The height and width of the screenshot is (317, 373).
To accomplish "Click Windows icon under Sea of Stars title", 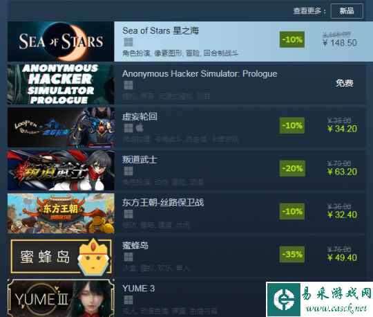I will 128,42.
